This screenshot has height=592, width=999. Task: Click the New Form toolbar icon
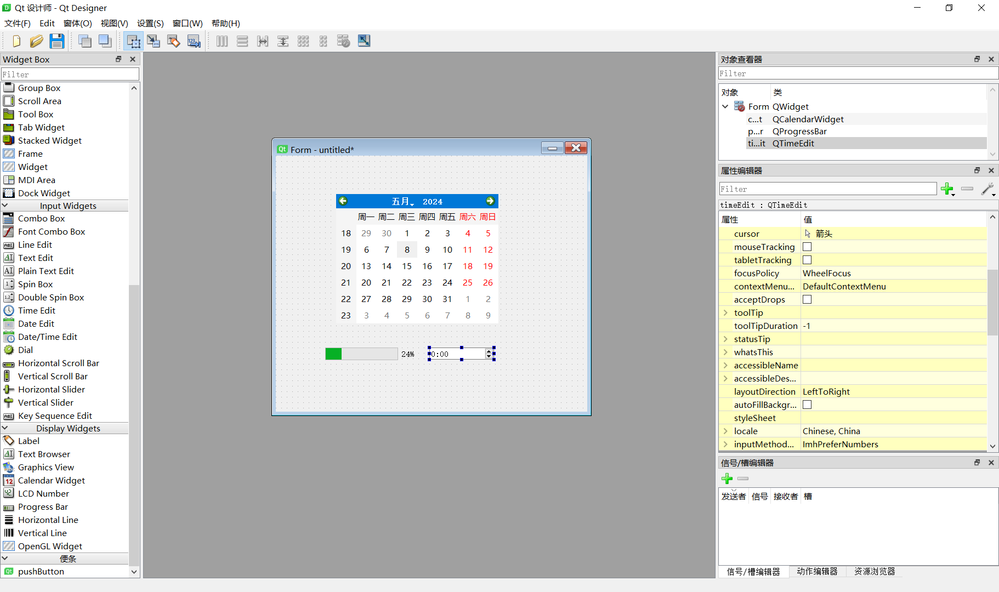click(16, 41)
